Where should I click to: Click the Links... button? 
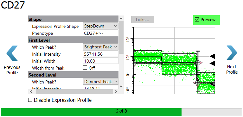(143, 20)
